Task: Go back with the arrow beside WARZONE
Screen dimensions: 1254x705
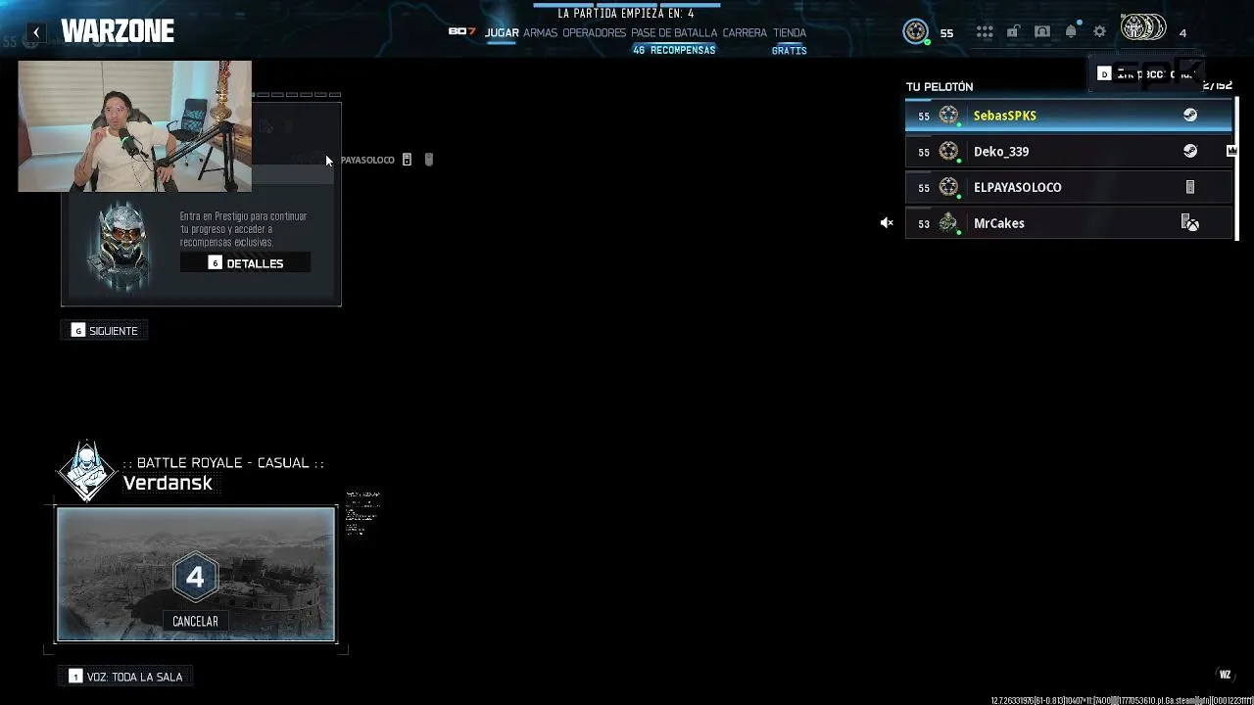Action: tap(36, 32)
